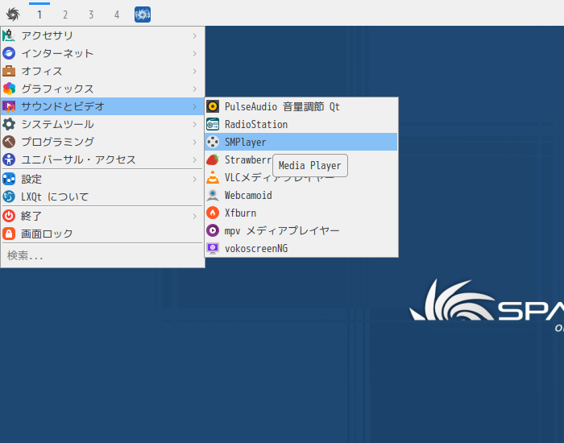Click the Strawberry music player icon
Image resolution: width=564 pixels, height=443 pixels.
[x=213, y=159]
